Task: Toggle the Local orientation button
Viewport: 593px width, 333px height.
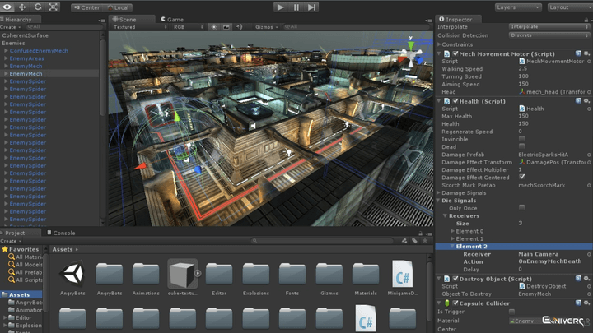Action: (x=118, y=7)
